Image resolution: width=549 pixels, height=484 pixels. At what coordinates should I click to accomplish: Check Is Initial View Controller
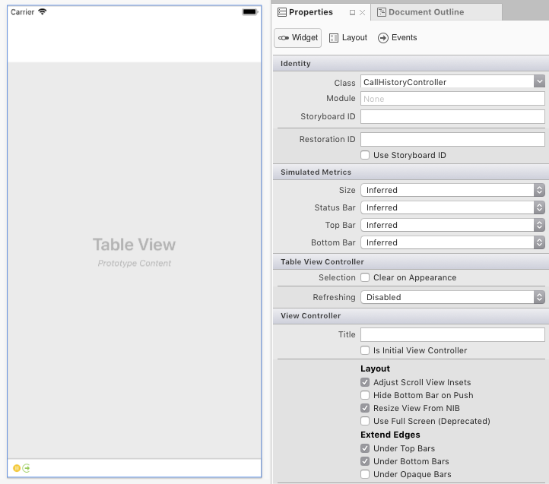(x=366, y=350)
